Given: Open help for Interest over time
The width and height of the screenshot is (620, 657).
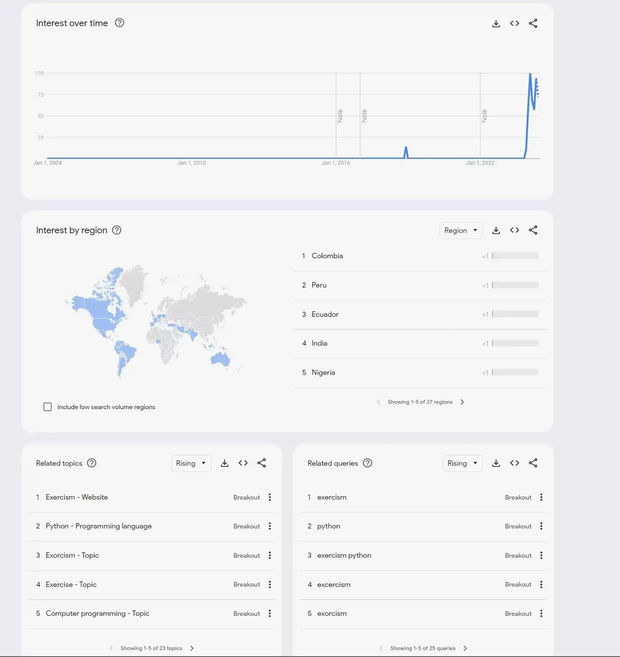Looking at the screenshot, I should [x=120, y=23].
